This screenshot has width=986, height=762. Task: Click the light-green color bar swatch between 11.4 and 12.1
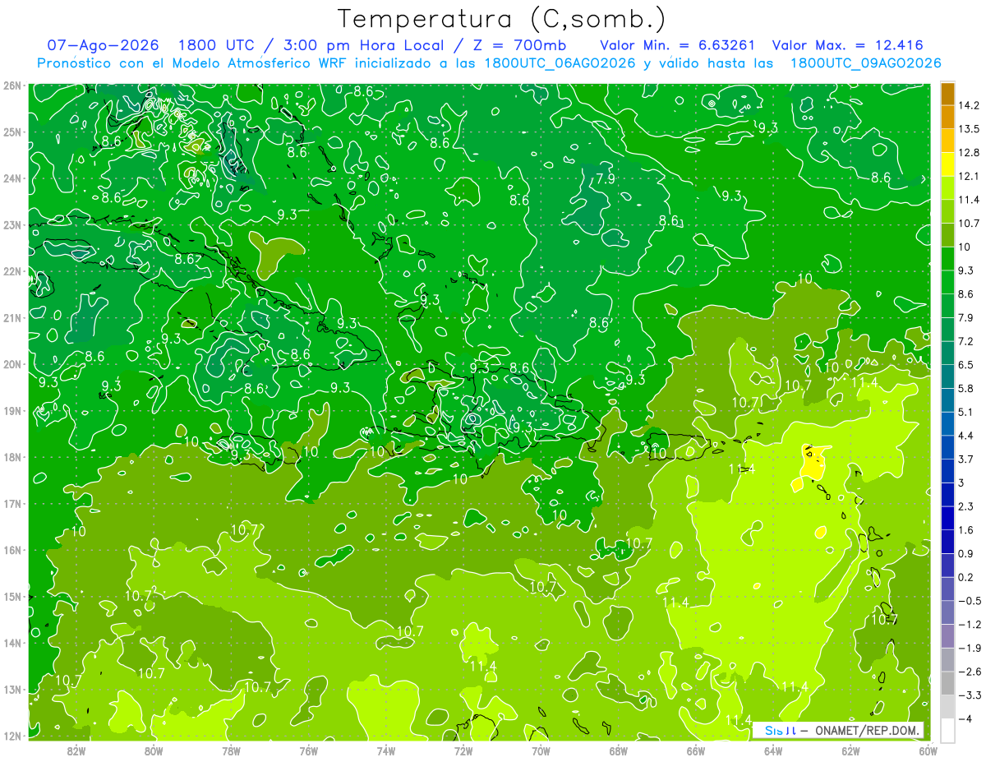point(947,188)
